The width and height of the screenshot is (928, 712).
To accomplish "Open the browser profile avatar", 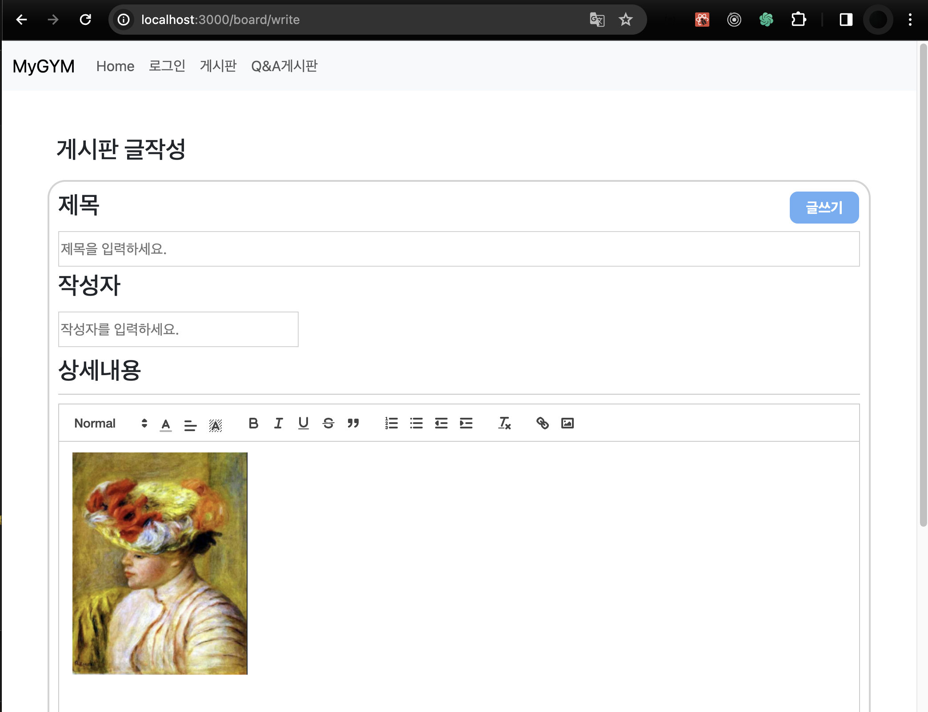I will coord(878,20).
